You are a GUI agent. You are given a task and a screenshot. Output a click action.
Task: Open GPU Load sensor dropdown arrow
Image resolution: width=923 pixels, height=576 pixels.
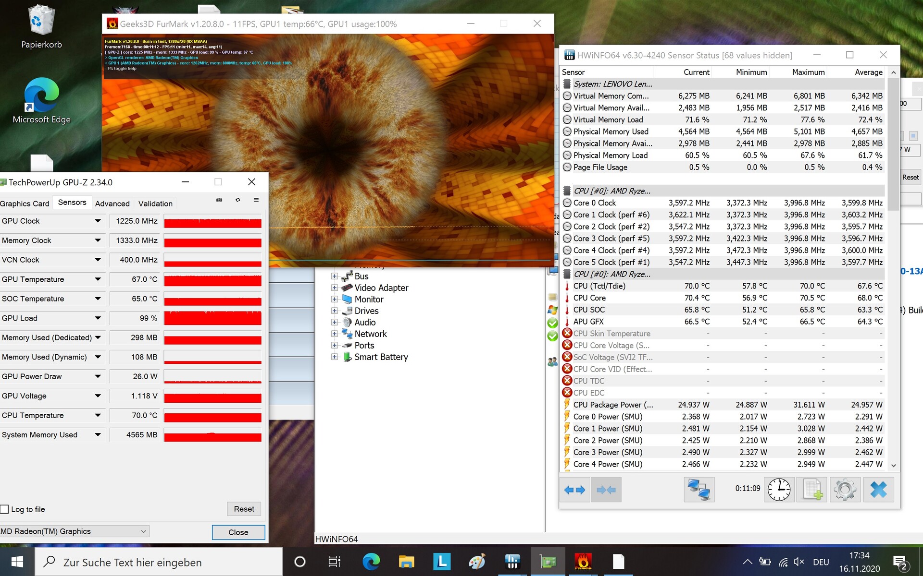[x=98, y=318]
